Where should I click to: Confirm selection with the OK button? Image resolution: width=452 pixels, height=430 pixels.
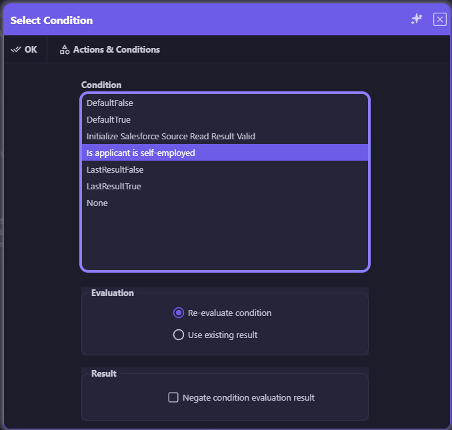[24, 49]
